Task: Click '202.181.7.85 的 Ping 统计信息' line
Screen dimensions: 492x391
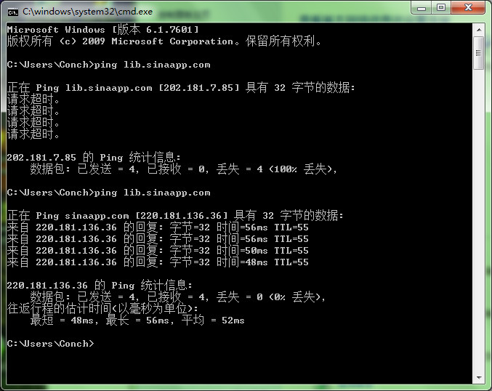Action: click(x=94, y=157)
